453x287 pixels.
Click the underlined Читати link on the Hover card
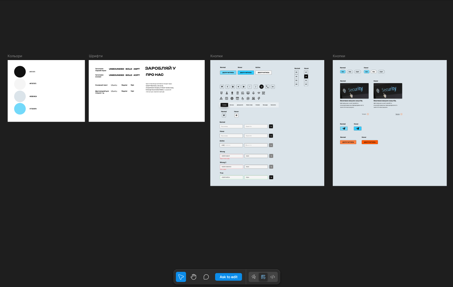[x=397, y=114]
